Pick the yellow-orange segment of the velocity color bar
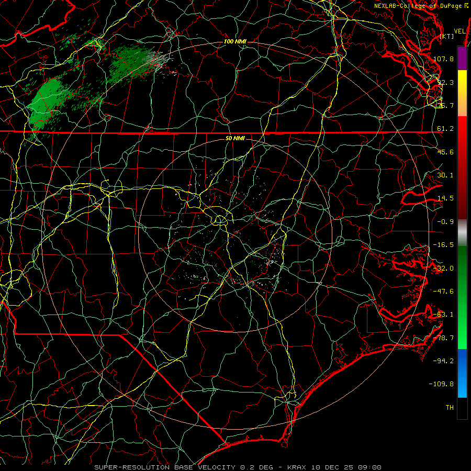 462,93
